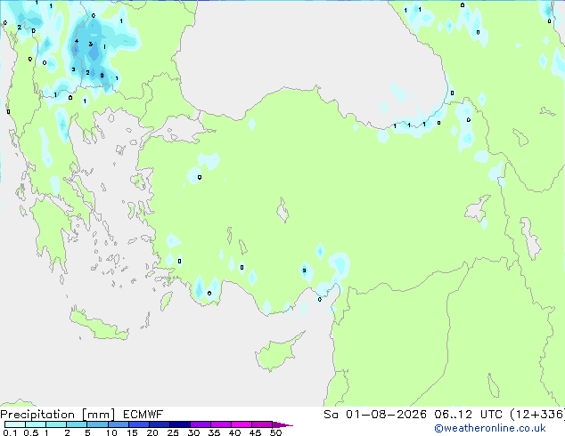Click the 'Precipitation [mm]' title text
Screen dimensions: 565x436
(x=58, y=415)
